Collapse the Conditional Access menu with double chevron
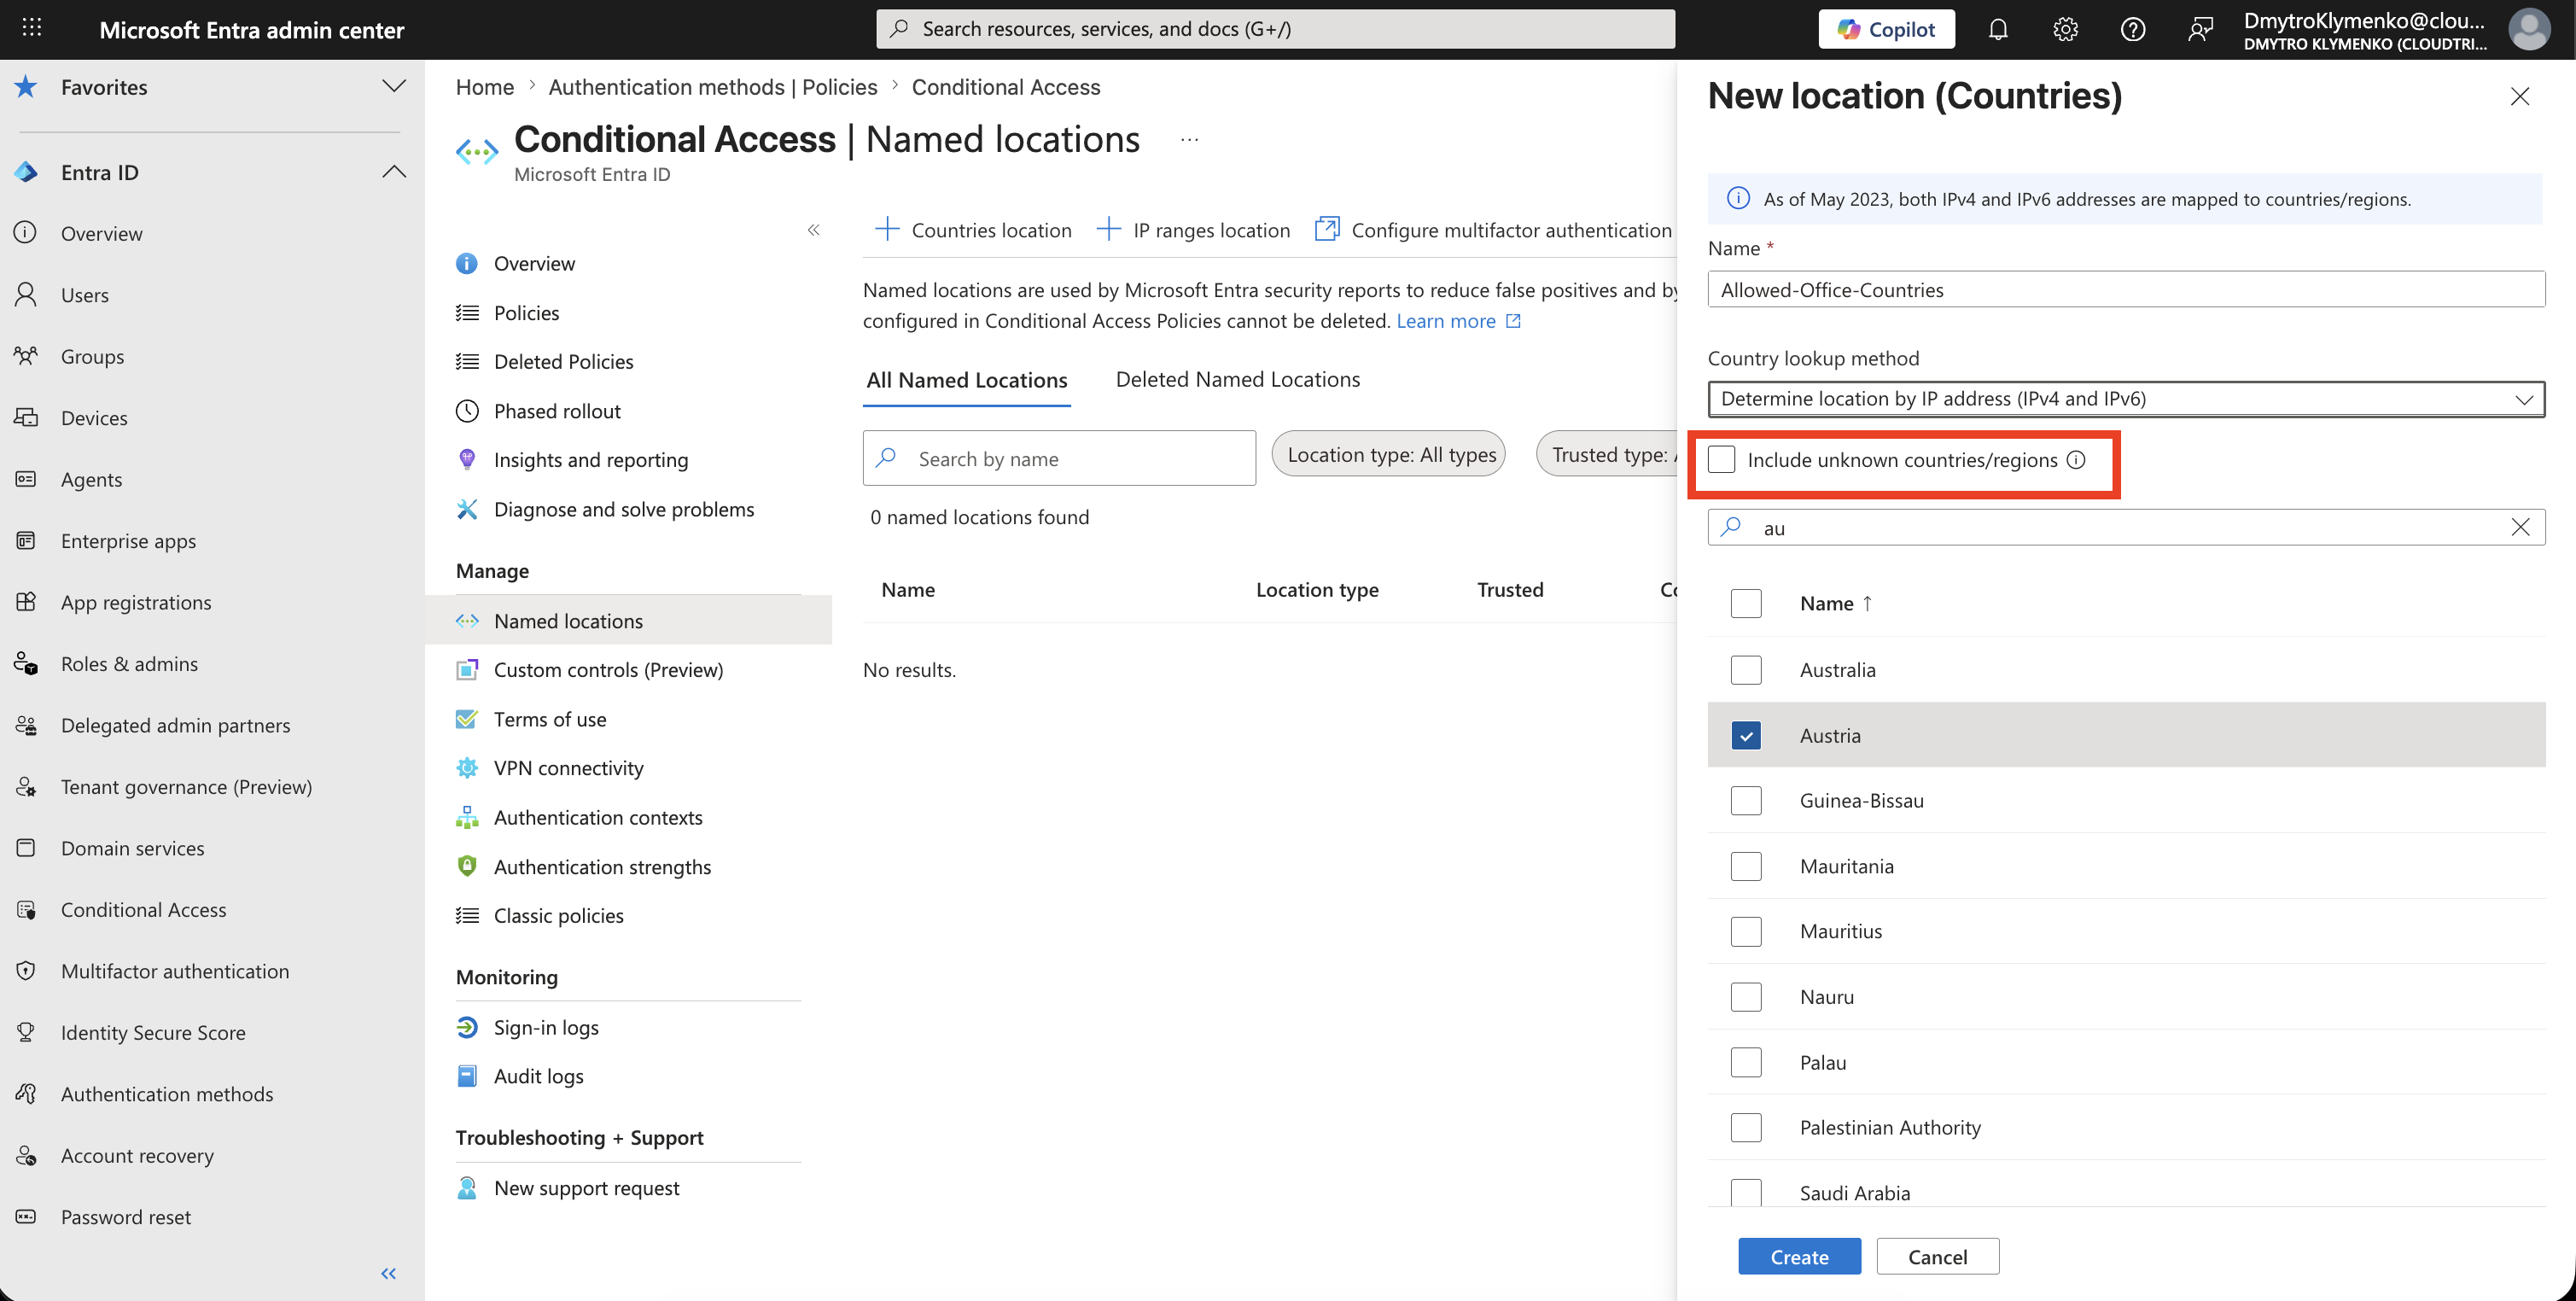The width and height of the screenshot is (2576, 1301). [x=813, y=230]
